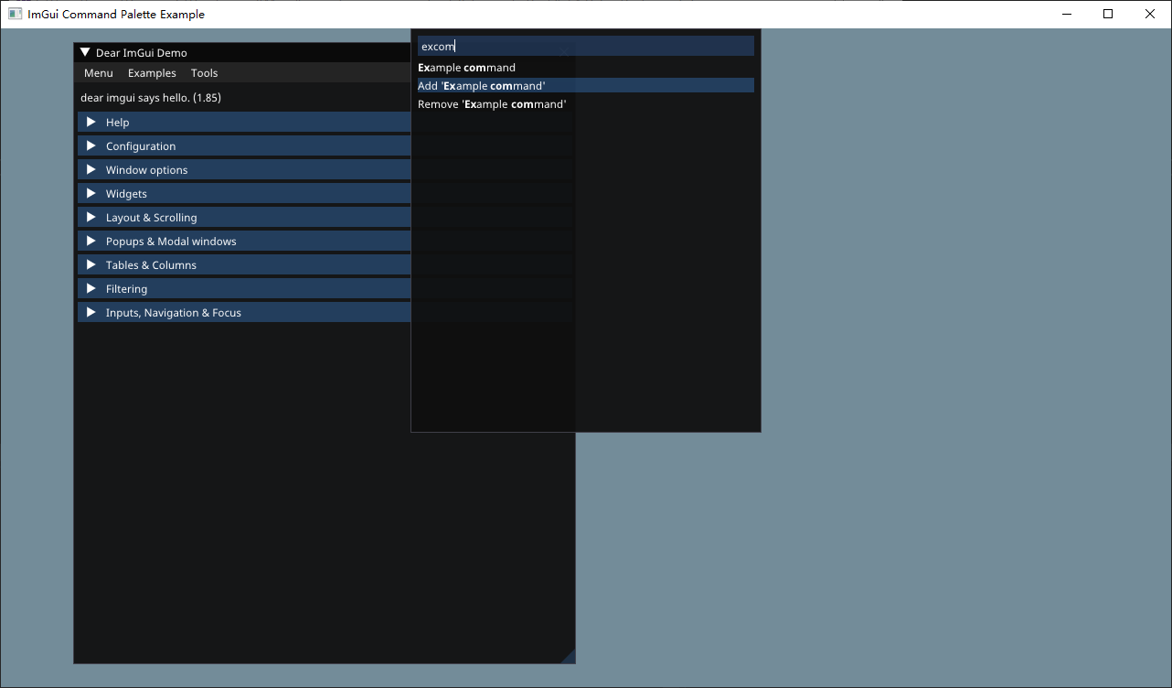Click the arrow icon beside the Widgets header
1172x688 pixels.
[x=91, y=193]
